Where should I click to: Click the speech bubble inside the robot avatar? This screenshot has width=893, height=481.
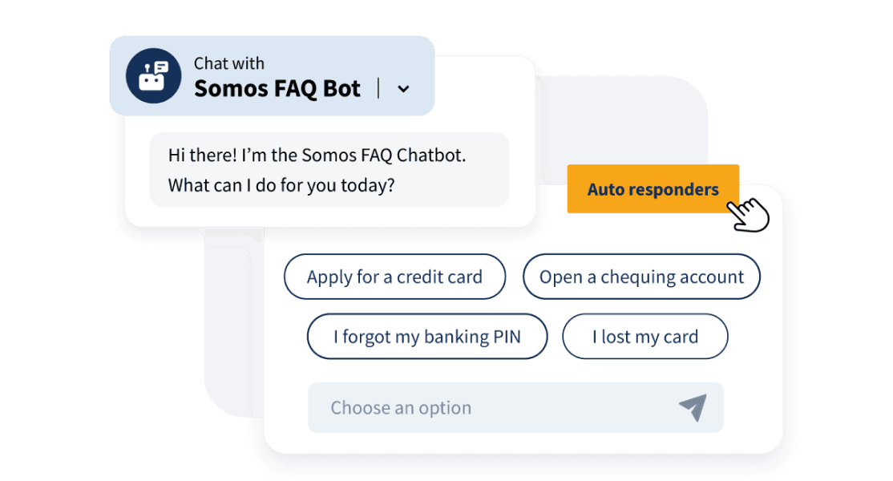(x=160, y=67)
